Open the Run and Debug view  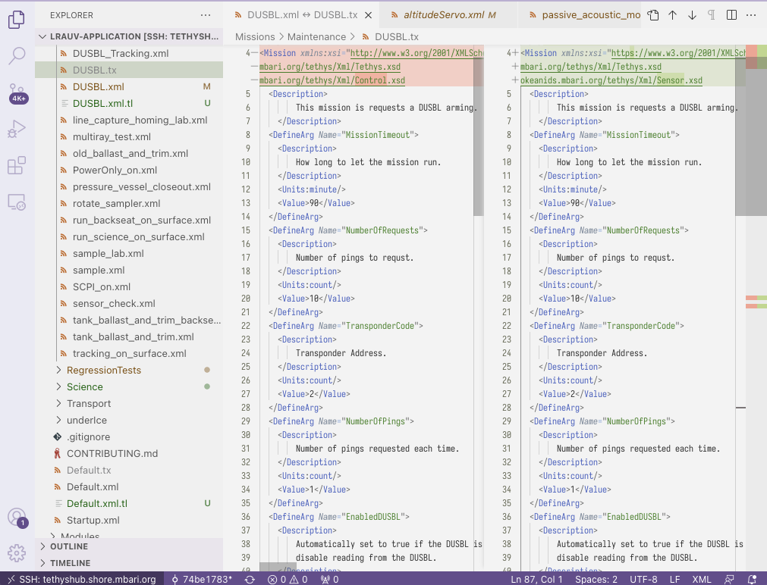pyautogui.click(x=17, y=130)
